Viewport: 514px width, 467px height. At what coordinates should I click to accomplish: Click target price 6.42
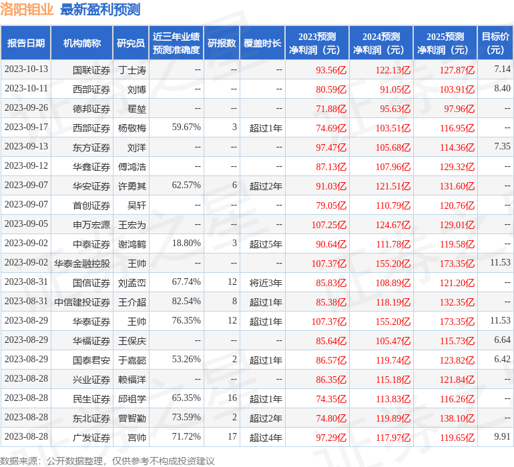pyautogui.click(x=502, y=359)
